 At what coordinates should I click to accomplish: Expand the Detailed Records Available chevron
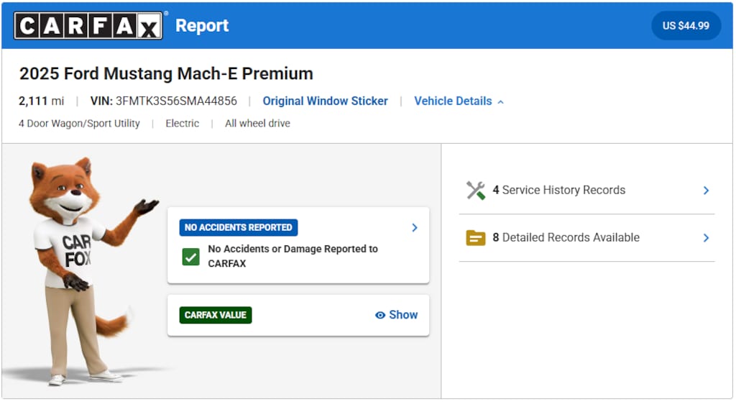[x=706, y=237]
